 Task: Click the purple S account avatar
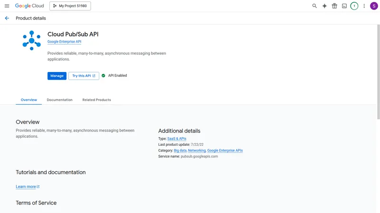[x=374, y=6]
